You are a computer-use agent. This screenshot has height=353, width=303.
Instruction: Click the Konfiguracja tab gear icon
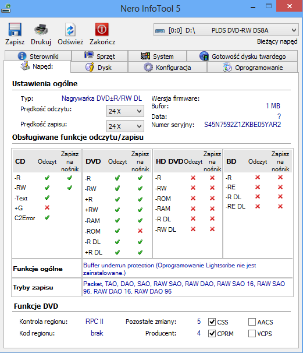point(148,68)
